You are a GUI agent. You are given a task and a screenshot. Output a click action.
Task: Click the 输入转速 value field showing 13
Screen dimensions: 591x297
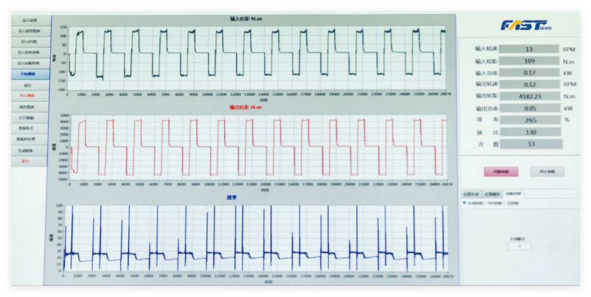click(x=529, y=49)
